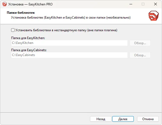The height and width of the screenshot is (125, 162).
Task: Close the installer window with X
Action: 155,4
